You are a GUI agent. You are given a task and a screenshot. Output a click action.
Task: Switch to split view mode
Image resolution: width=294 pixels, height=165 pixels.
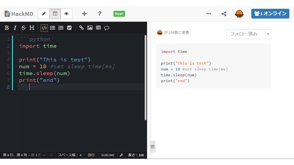point(55,14)
